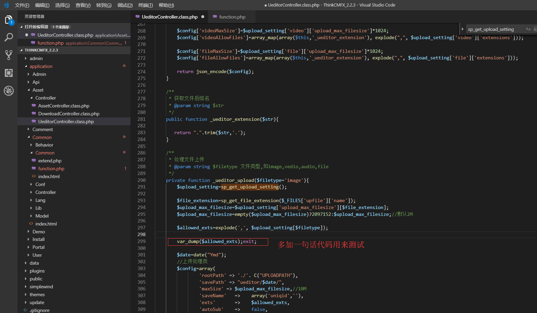Click PHP icon of AssetController.class.php

[34, 106]
